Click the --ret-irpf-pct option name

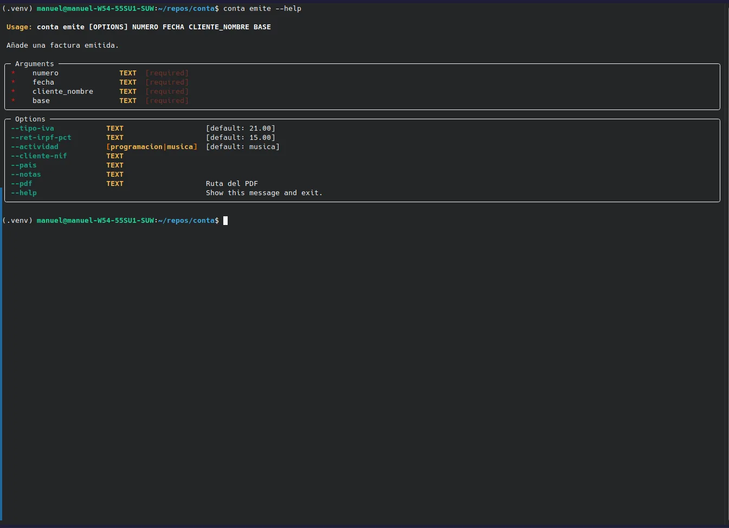pos(41,137)
